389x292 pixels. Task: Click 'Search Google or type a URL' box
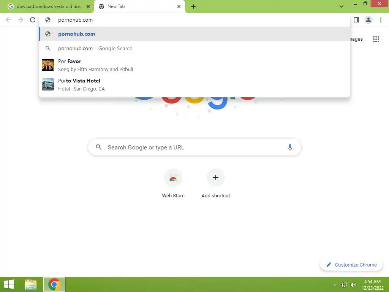[194, 147]
